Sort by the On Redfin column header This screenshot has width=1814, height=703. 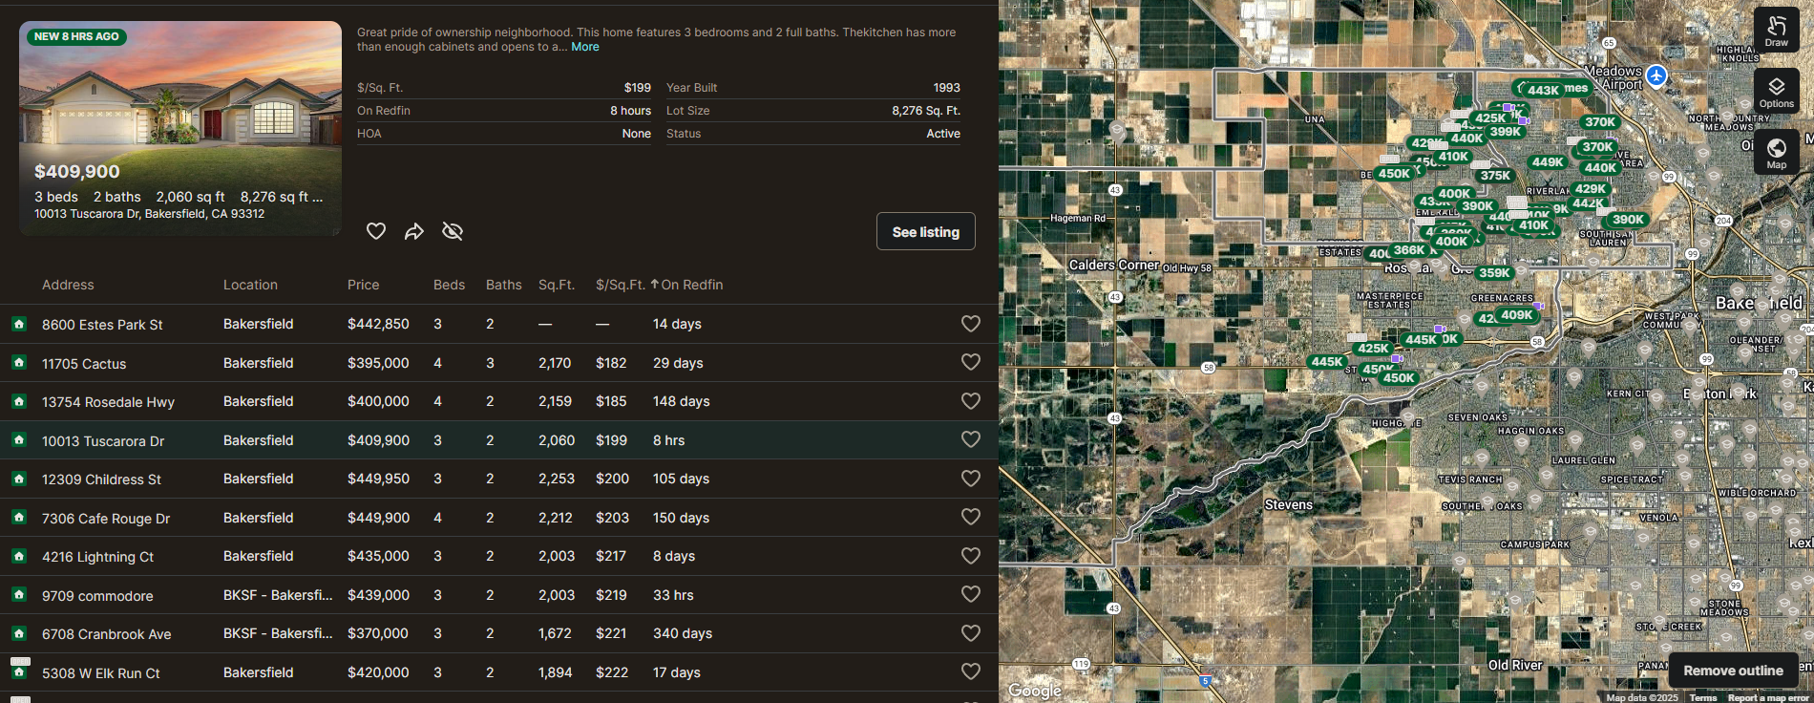point(692,285)
